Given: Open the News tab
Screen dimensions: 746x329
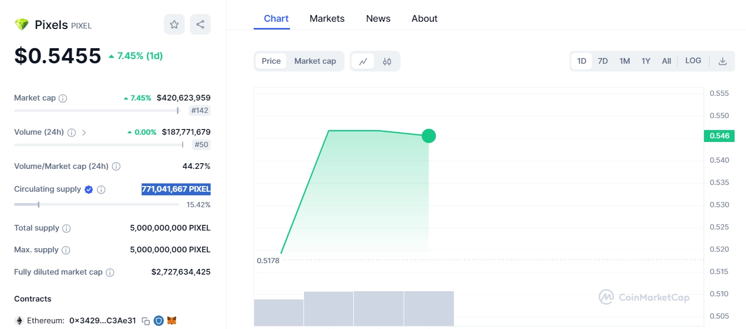Looking at the screenshot, I should click(x=378, y=18).
